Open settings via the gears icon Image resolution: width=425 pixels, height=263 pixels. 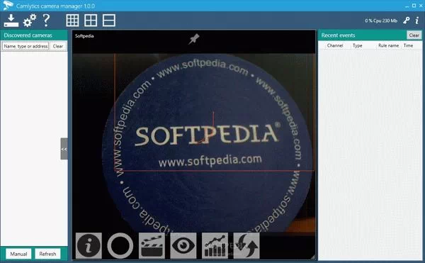point(30,21)
